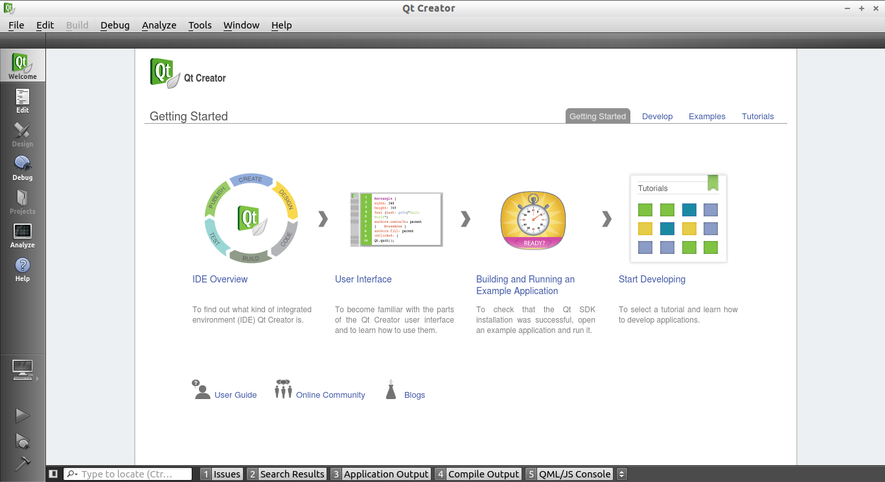Image resolution: width=885 pixels, height=482 pixels.
Task: Click the Blogs flask icon
Action: coord(391,389)
